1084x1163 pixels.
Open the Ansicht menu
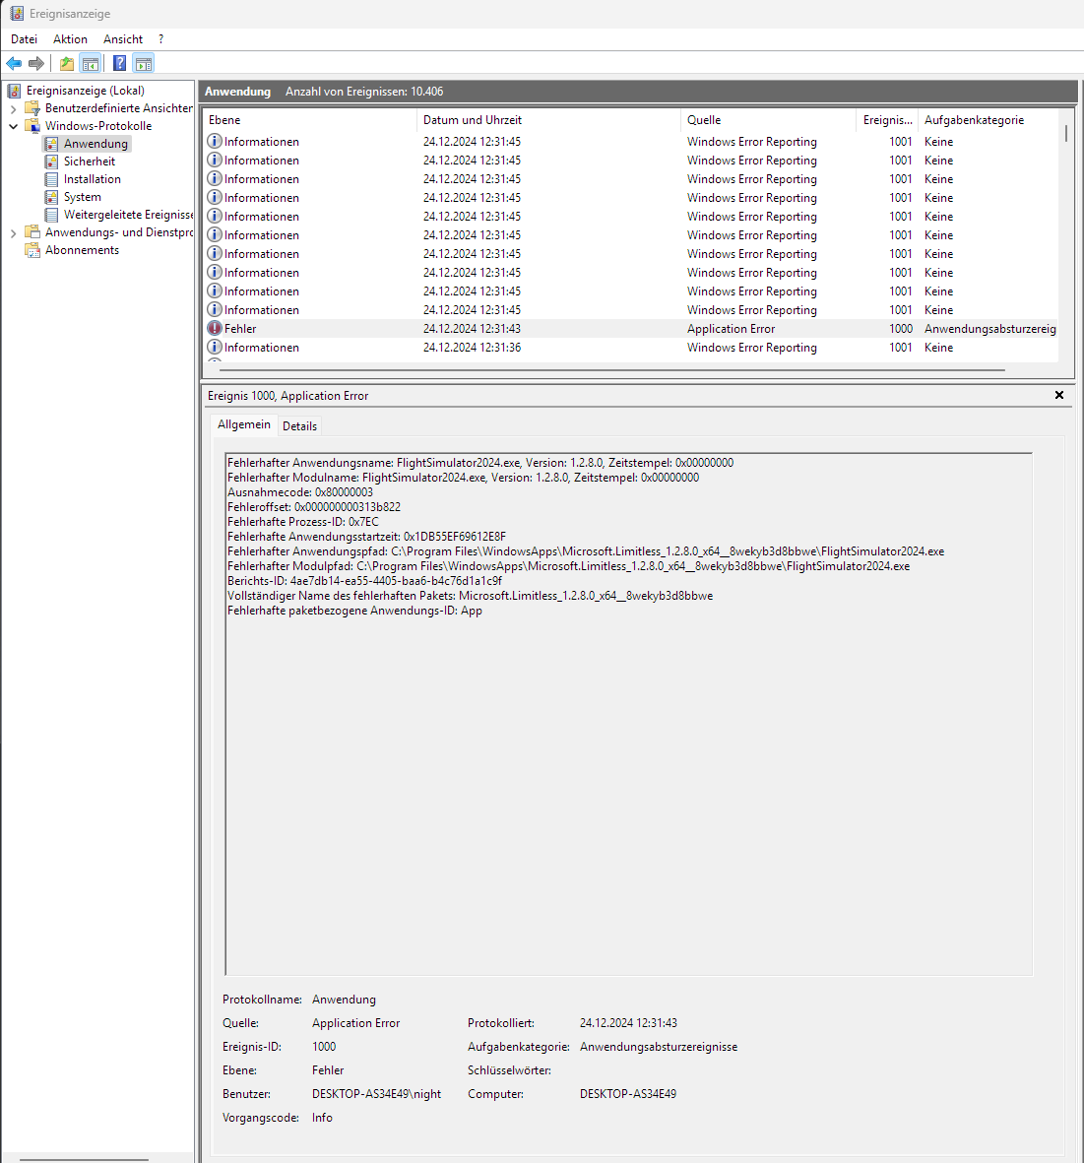(x=123, y=38)
